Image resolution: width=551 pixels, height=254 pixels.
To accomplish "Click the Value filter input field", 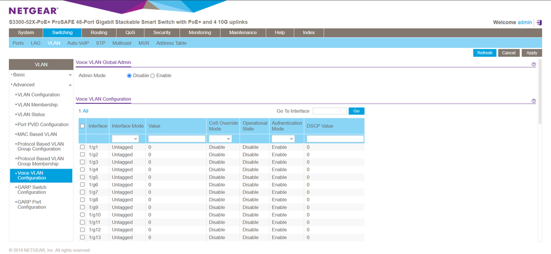I will 176,139.
